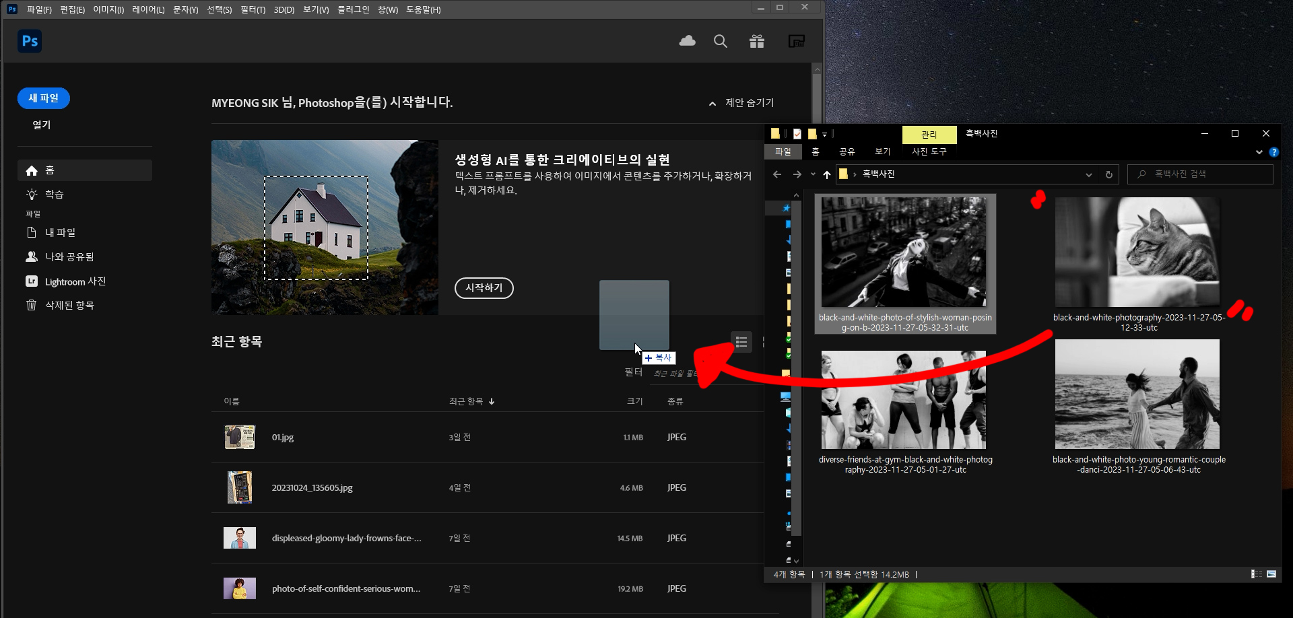
Task: Open the What's New gift icon
Action: 757,41
